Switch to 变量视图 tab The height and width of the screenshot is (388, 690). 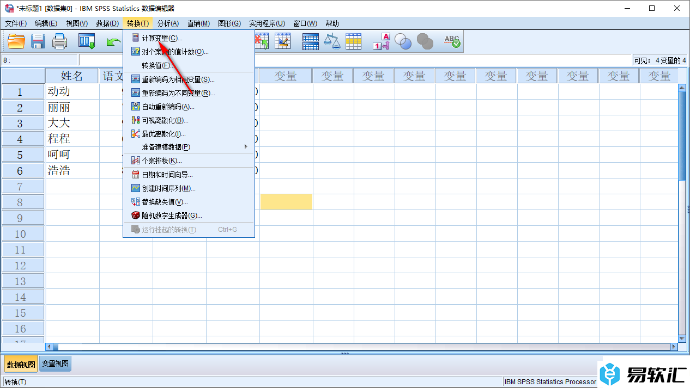56,364
